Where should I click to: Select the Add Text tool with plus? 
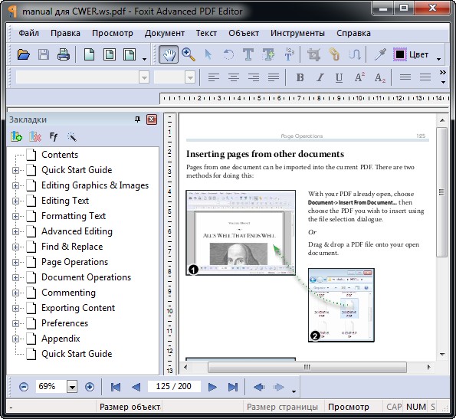[268, 54]
